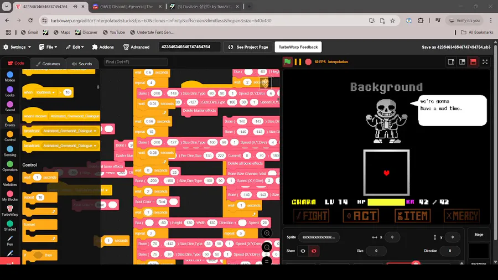
Task: Pause the project with the pause button
Action: click(298, 62)
